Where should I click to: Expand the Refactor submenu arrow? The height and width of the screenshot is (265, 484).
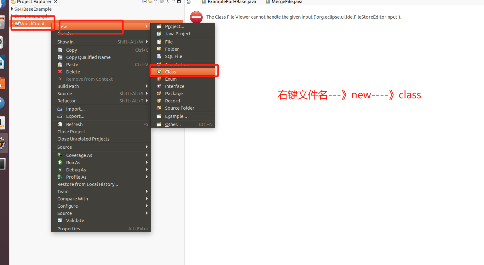click(147, 101)
